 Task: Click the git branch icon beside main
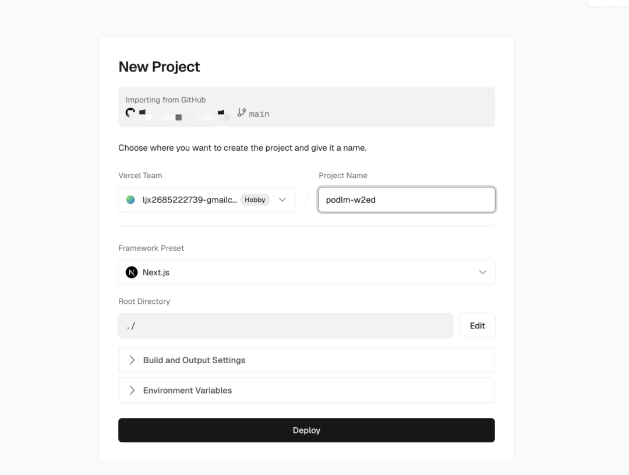pos(242,113)
